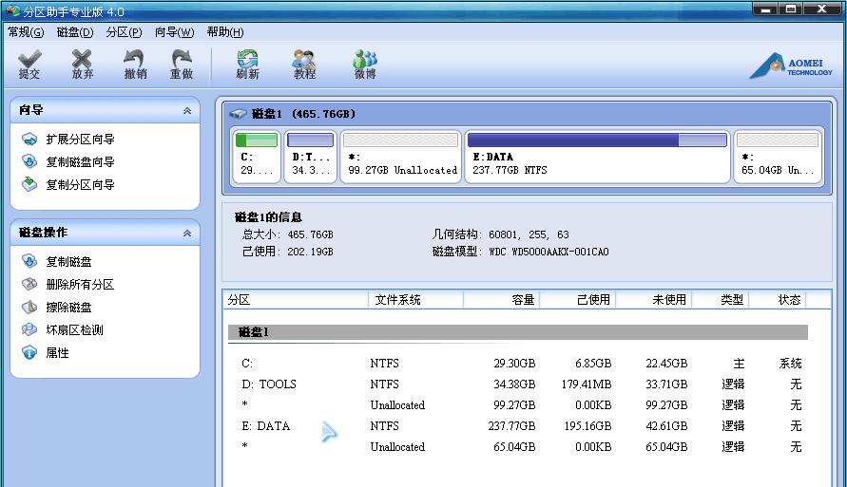
Task: Sort by 状态 column header
Action: [x=779, y=300]
